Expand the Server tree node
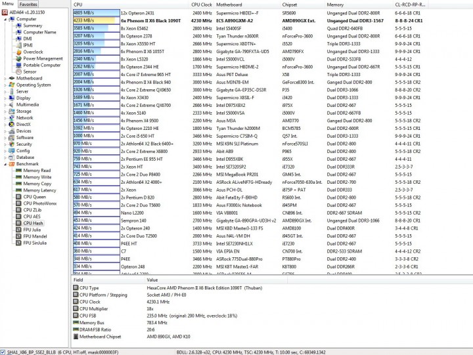The height and width of the screenshot is (355, 473). point(5,92)
